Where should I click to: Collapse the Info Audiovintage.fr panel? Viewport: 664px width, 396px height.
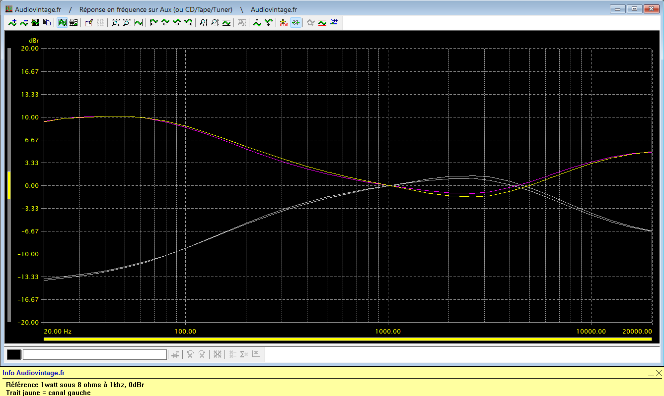pos(651,375)
